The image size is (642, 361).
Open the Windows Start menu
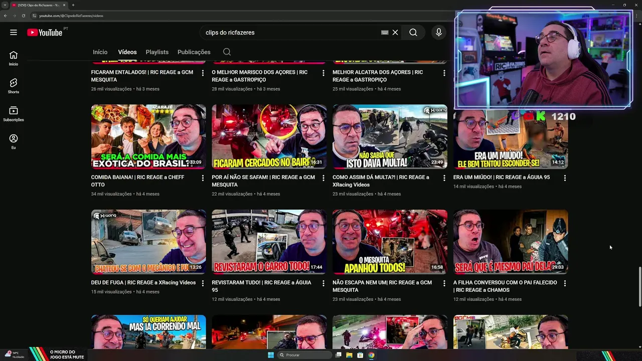click(271, 355)
